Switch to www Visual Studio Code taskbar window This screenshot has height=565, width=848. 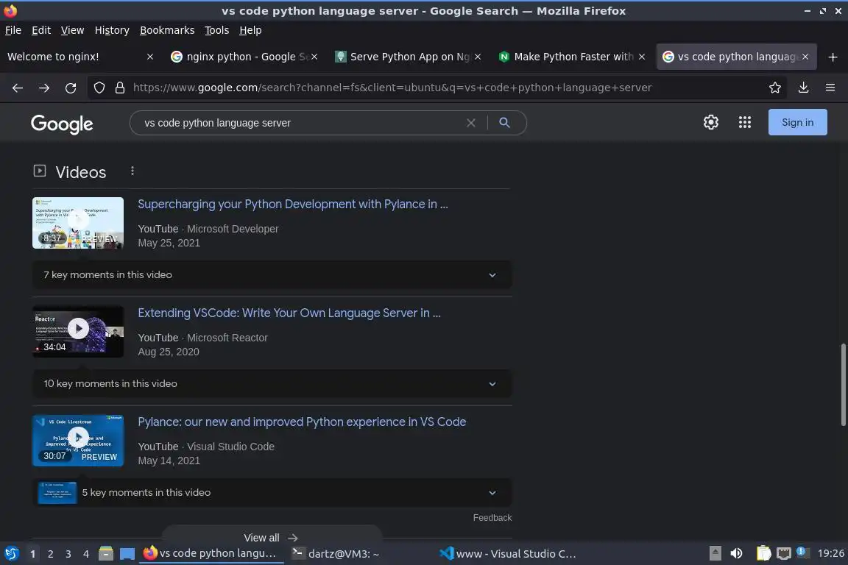[507, 554]
